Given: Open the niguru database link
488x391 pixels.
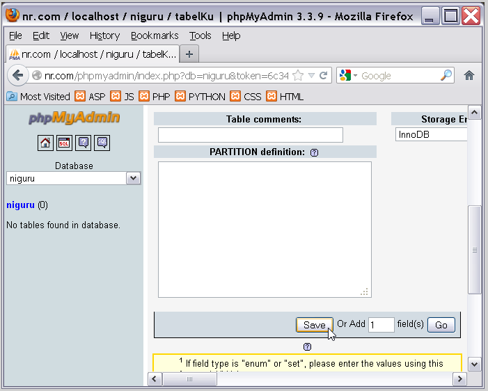Looking at the screenshot, I should [x=21, y=205].
